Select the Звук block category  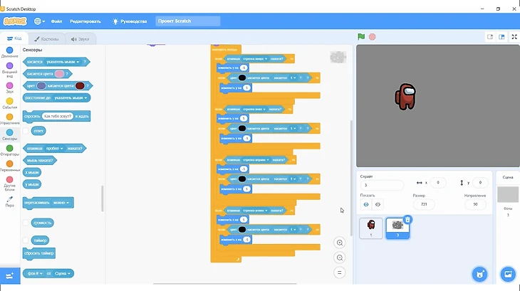[10, 88]
